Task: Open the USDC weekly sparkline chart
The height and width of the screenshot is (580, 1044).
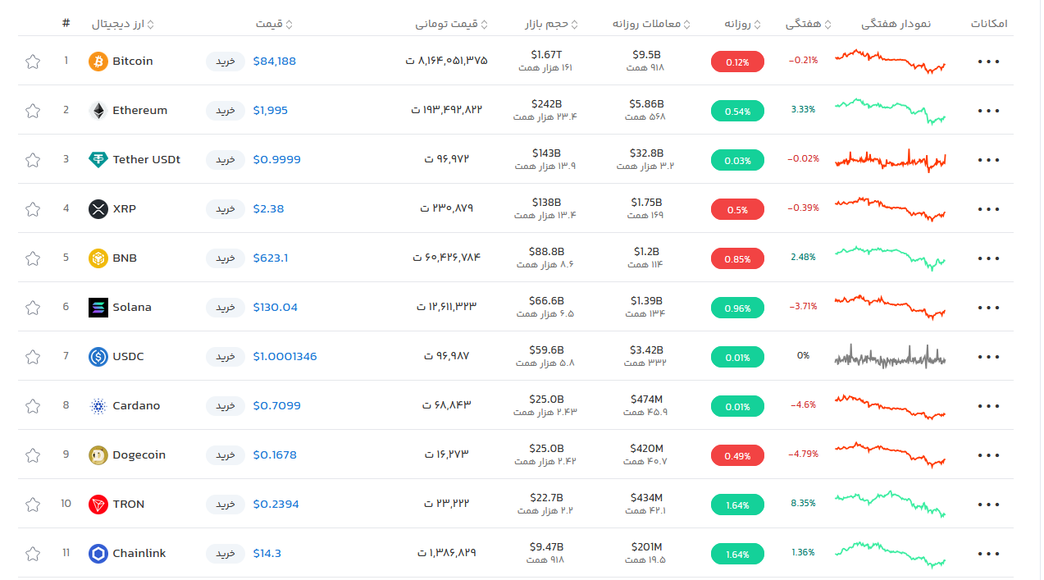Action: [890, 357]
